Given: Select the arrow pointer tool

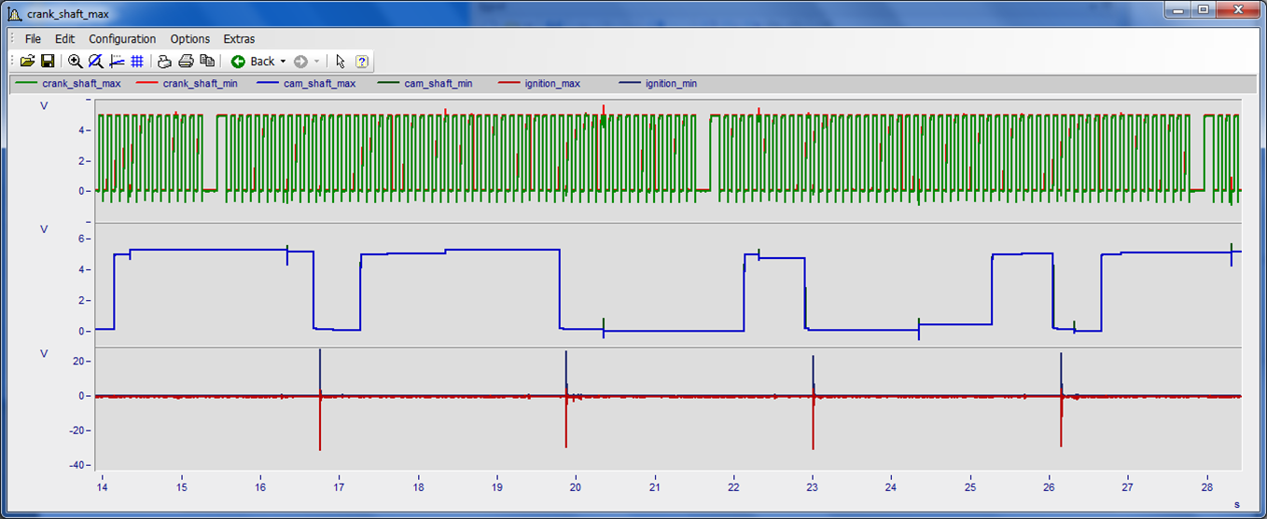Looking at the screenshot, I should [x=341, y=61].
